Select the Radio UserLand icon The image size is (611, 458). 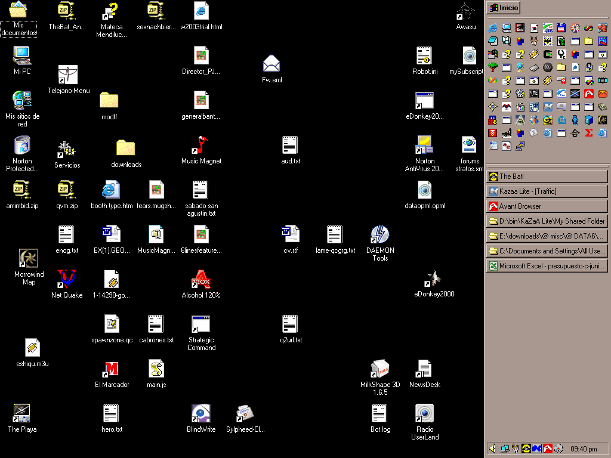point(424,414)
